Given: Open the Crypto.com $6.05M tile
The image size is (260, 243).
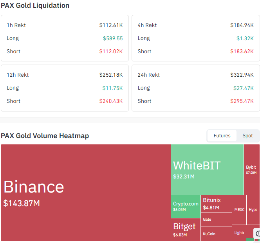Looking at the screenshot, I should pyautogui.click(x=186, y=206).
